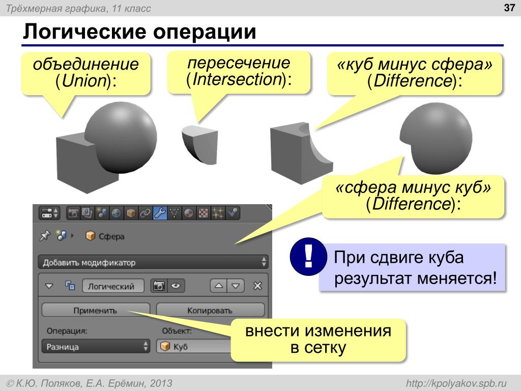Toggle modifier visibility in viewport eye button

point(176,286)
